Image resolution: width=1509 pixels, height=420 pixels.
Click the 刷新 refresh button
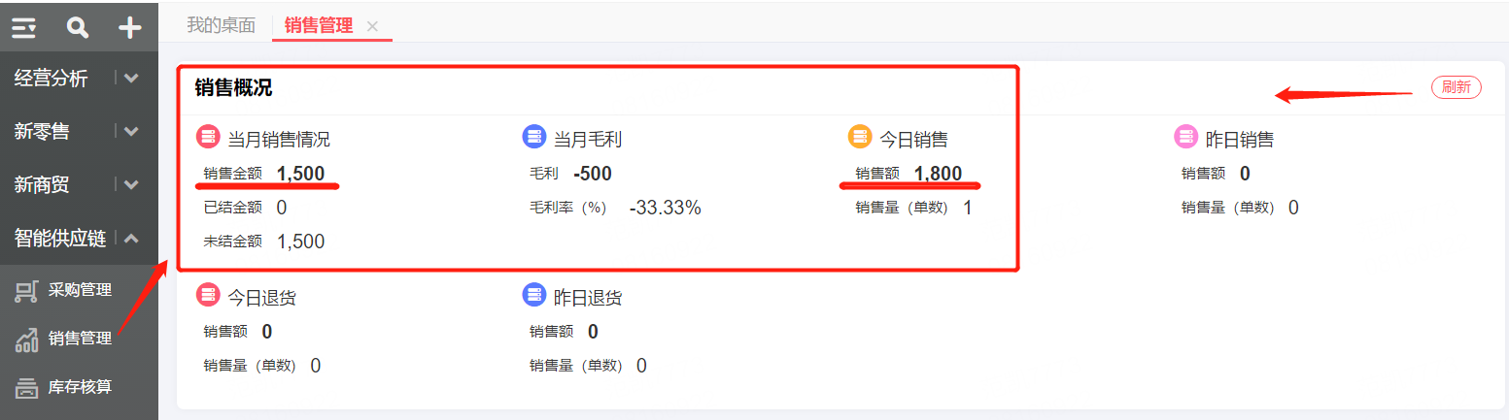click(x=1456, y=87)
